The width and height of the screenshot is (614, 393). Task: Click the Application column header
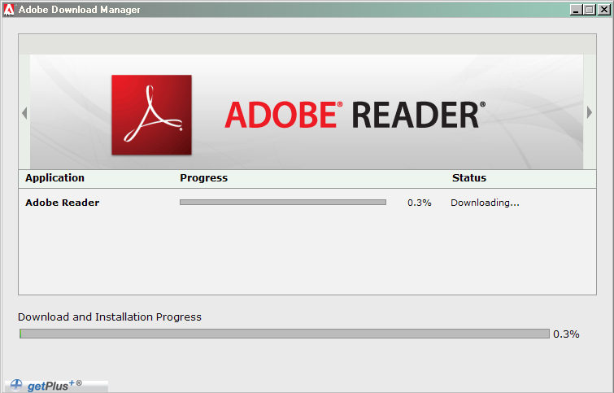[54, 178]
